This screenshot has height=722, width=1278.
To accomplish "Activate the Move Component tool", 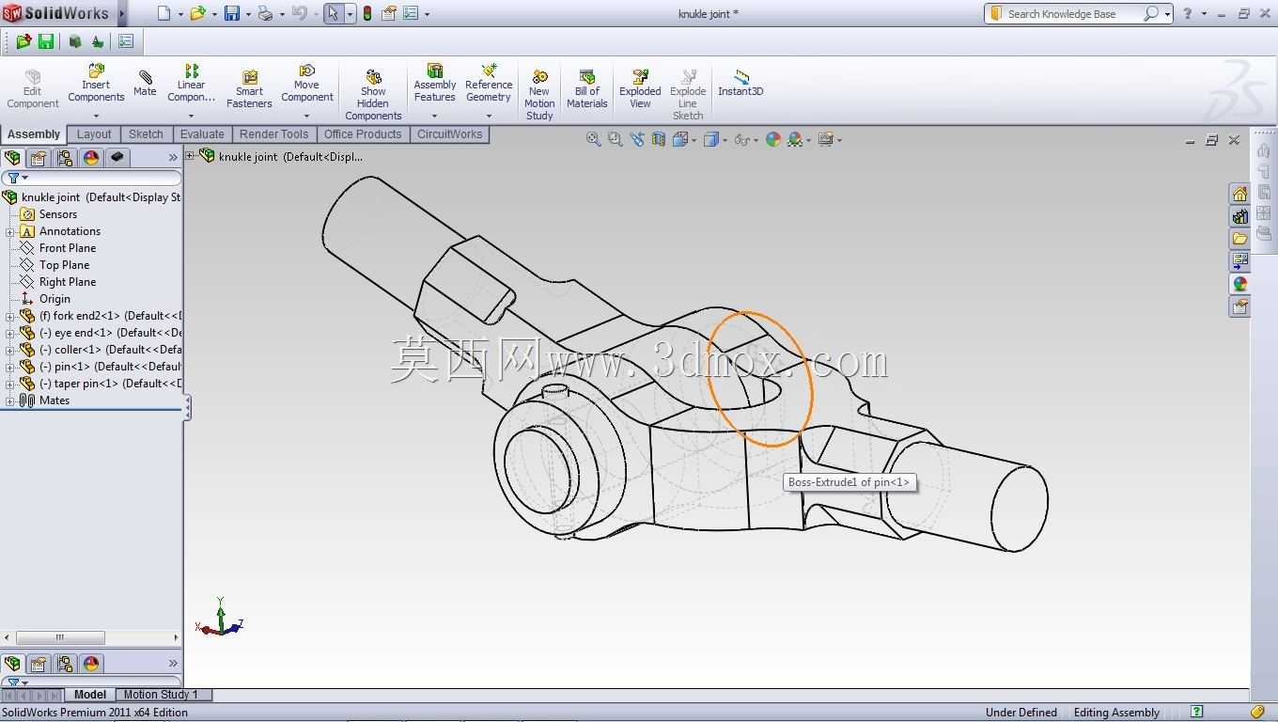I will [306, 84].
